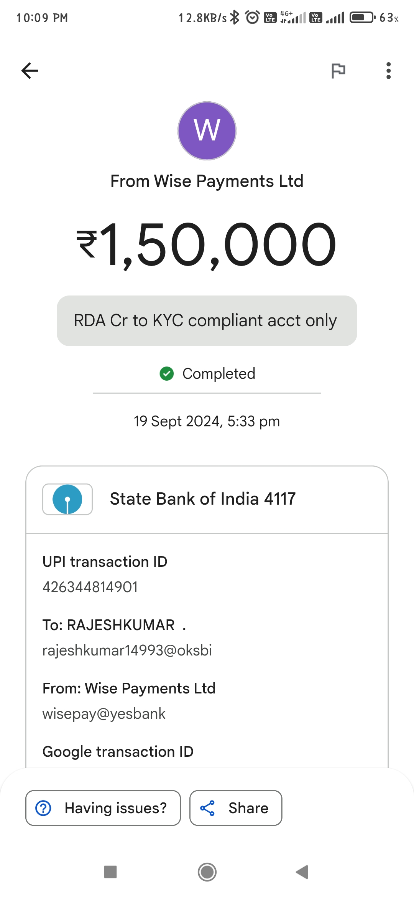The height and width of the screenshot is (898, 414).
Task: Open the three-dot overflow menu
Action: coord(388,71)
